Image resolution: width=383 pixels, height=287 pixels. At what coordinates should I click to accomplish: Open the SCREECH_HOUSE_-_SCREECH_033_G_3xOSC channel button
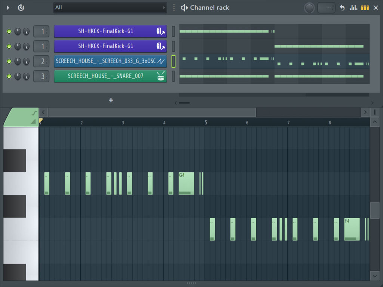(x=110, y=61)
